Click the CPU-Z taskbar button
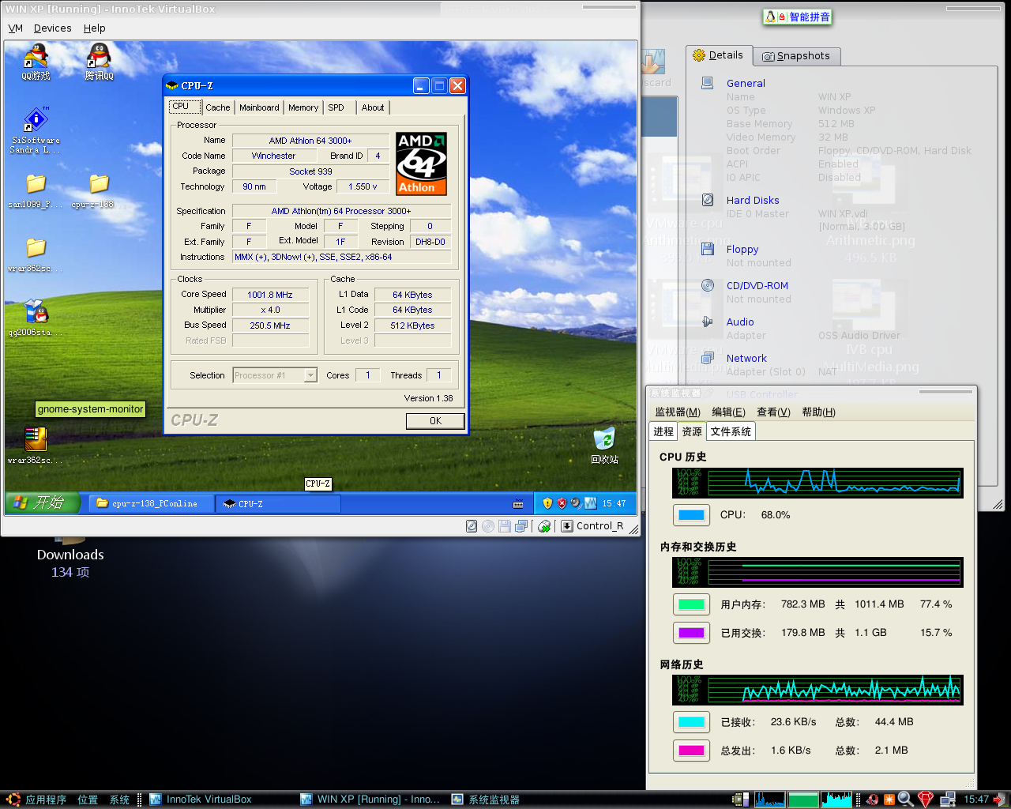Image resolution: width=1011 pixels, height=809 pixels. 278,503
